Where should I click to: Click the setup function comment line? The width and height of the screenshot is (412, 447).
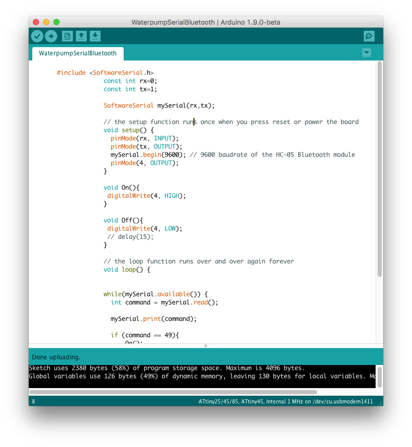(231, 122)
